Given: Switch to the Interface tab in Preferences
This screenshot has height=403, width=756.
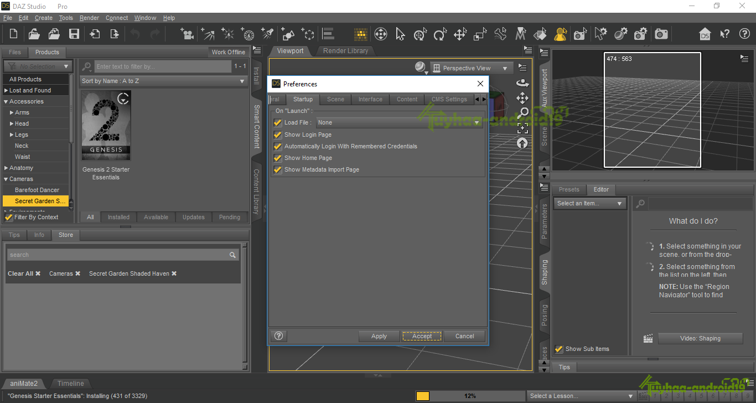Looking at the screenshot, I should [370, 99].
